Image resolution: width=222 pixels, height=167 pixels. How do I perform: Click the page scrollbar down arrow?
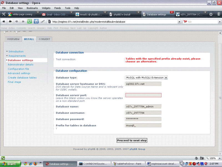pyautogui.click(x=220, y=154)
